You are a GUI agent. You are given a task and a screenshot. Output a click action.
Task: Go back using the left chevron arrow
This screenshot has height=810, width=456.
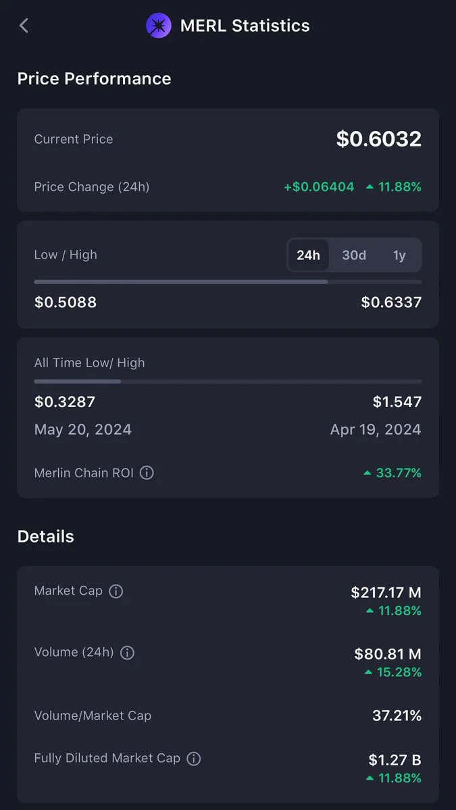tap(24, 26)
